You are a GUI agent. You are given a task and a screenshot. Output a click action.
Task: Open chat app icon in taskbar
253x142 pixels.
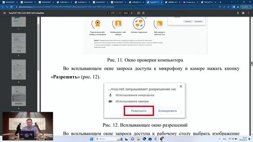132,139
